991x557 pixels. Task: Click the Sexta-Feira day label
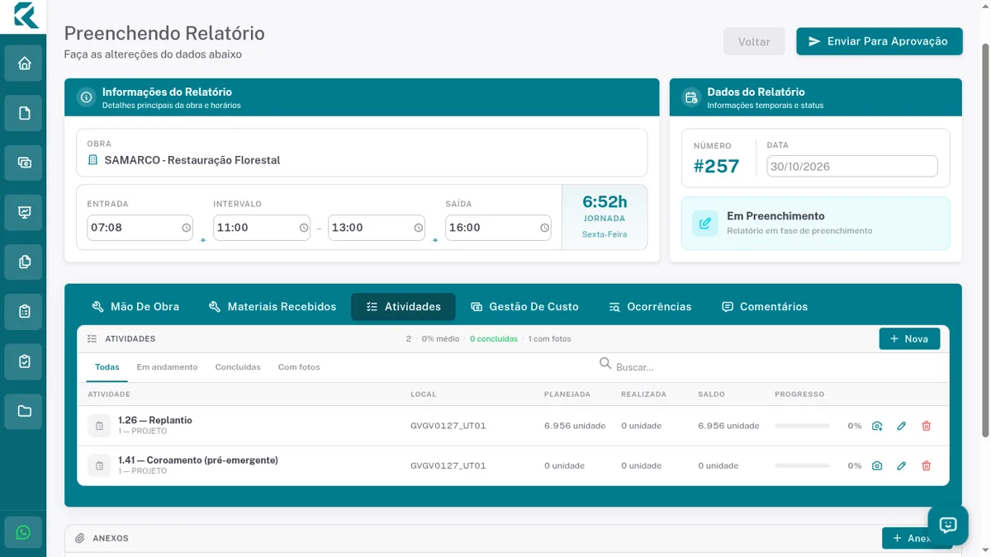pos(605,234)
